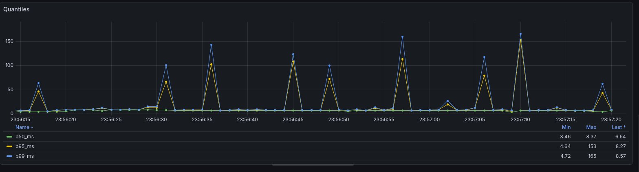Open the Quantiles panel title
The width and height of the screenshot is (639, 172).
16,9
